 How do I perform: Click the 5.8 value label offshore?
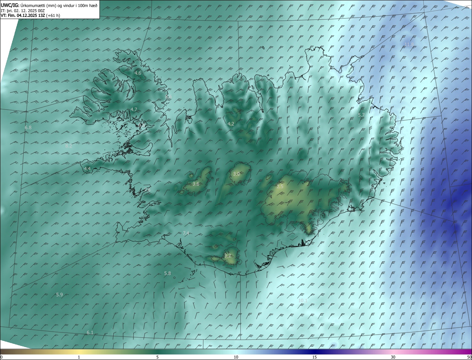167,273
